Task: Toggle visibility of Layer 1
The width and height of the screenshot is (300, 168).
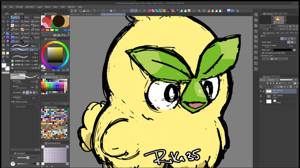Action: [x=260, y=96]
